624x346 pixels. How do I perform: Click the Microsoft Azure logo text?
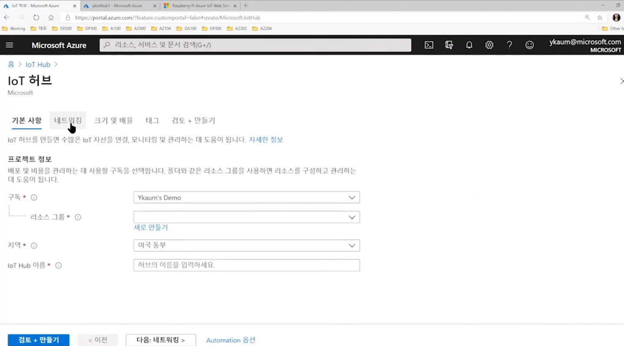click(59, 45)
